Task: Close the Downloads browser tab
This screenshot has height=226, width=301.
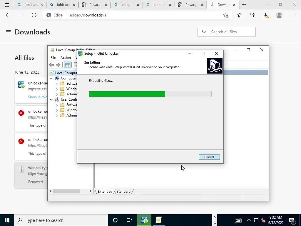Action: (x=234, y=5)
